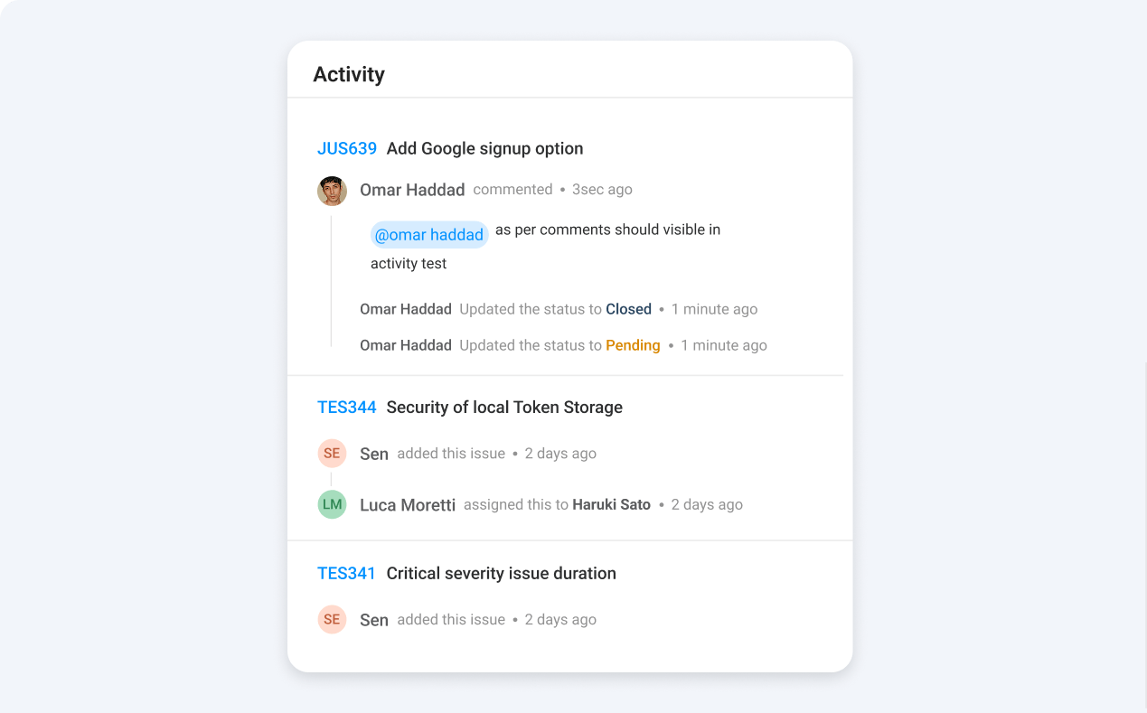This screenshot has height=713, width=1147.
Task: Click the Luca Moretti user name
Action: [408, 505]
